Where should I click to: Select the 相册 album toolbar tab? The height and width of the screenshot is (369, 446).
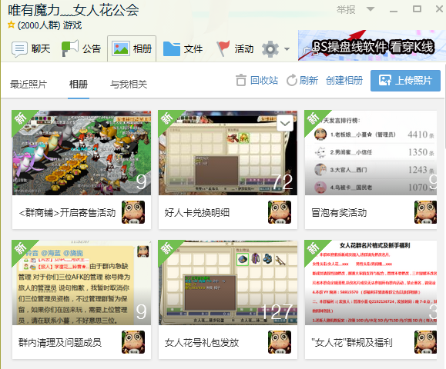132,48
